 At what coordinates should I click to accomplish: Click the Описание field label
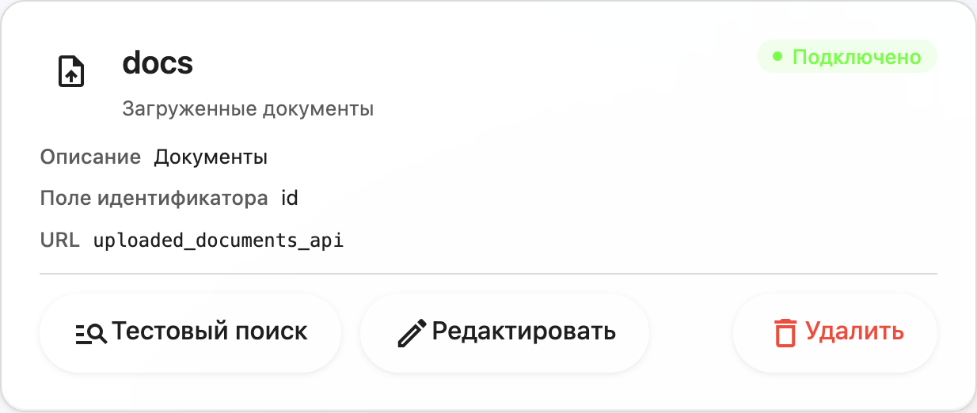pyautogui.click(x=90, y=157)
